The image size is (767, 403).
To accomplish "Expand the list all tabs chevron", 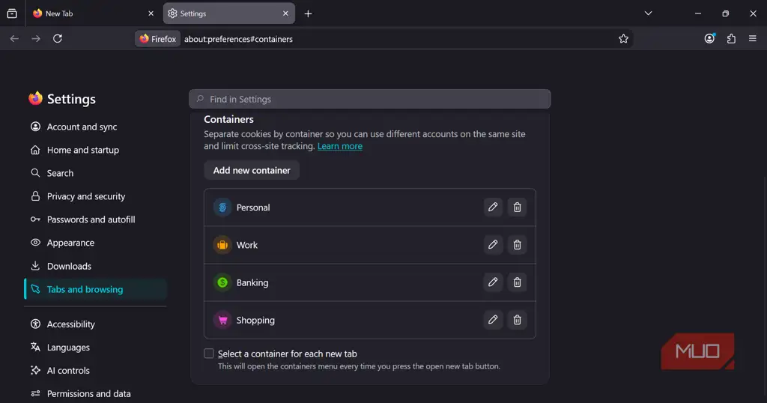I will pyautogui.click(x=648, y=13).
